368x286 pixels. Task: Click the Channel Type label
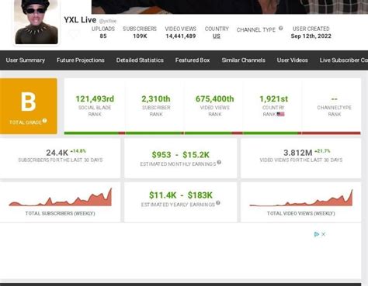256,29
